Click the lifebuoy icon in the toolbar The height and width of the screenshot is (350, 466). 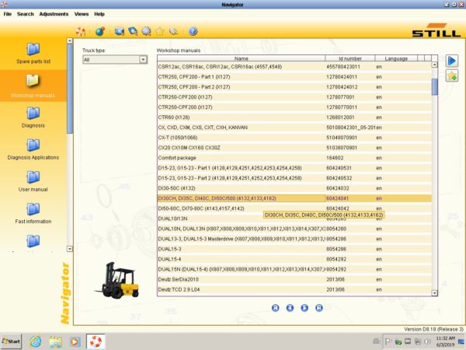[81, 31]
